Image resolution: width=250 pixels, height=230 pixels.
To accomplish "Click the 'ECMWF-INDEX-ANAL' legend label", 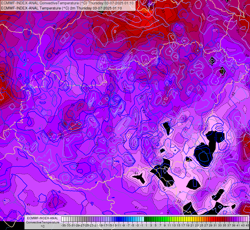I will pos(43,218).
